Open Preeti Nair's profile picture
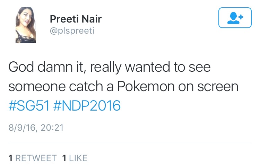Image resolution: width=260 pixels, height=165 pixels. [x=25, y=26]
